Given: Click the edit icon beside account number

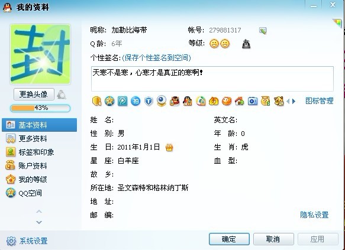Looking at the screenshot, I should coord(263,31).
